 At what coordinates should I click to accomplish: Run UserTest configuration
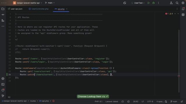[x=149, y=3]
